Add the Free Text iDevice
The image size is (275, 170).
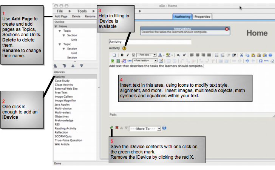61,93
